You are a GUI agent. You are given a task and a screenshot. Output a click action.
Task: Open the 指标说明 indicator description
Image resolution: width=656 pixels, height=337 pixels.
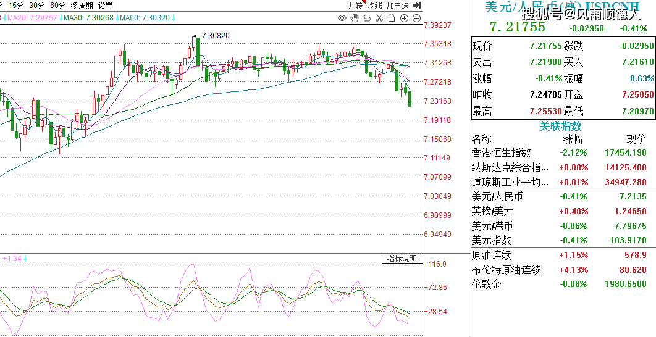pyautogui.click(x=402, y=259)
